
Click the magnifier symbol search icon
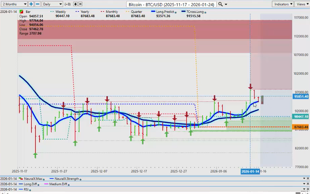coord(221,4)
